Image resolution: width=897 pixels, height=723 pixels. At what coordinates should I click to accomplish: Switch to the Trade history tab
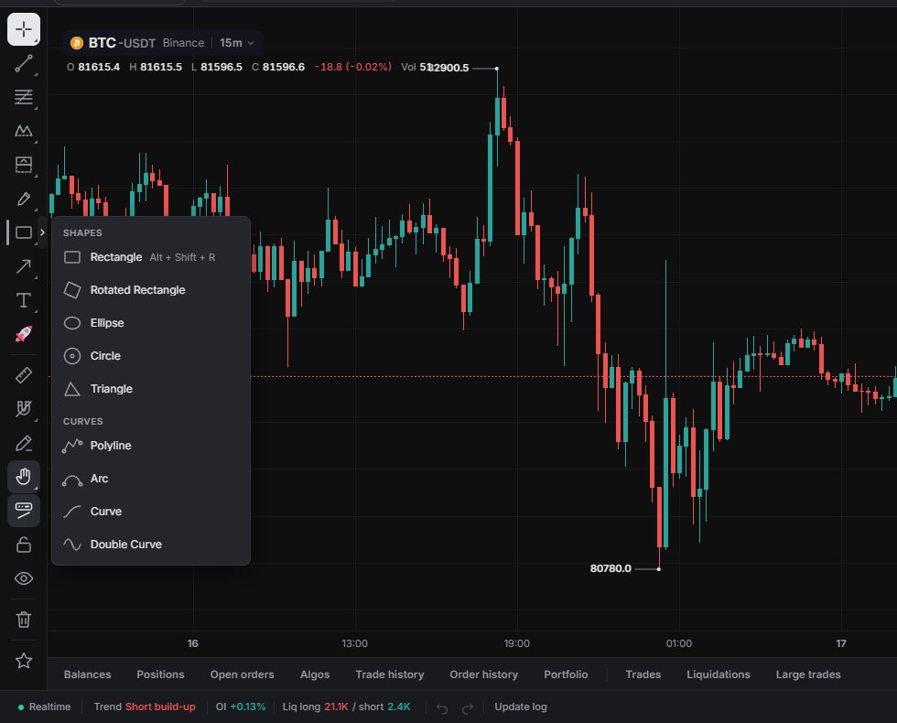[x=390, y=674]
